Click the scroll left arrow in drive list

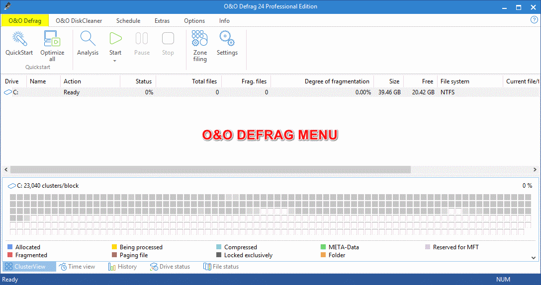click(x=5, y=169)
